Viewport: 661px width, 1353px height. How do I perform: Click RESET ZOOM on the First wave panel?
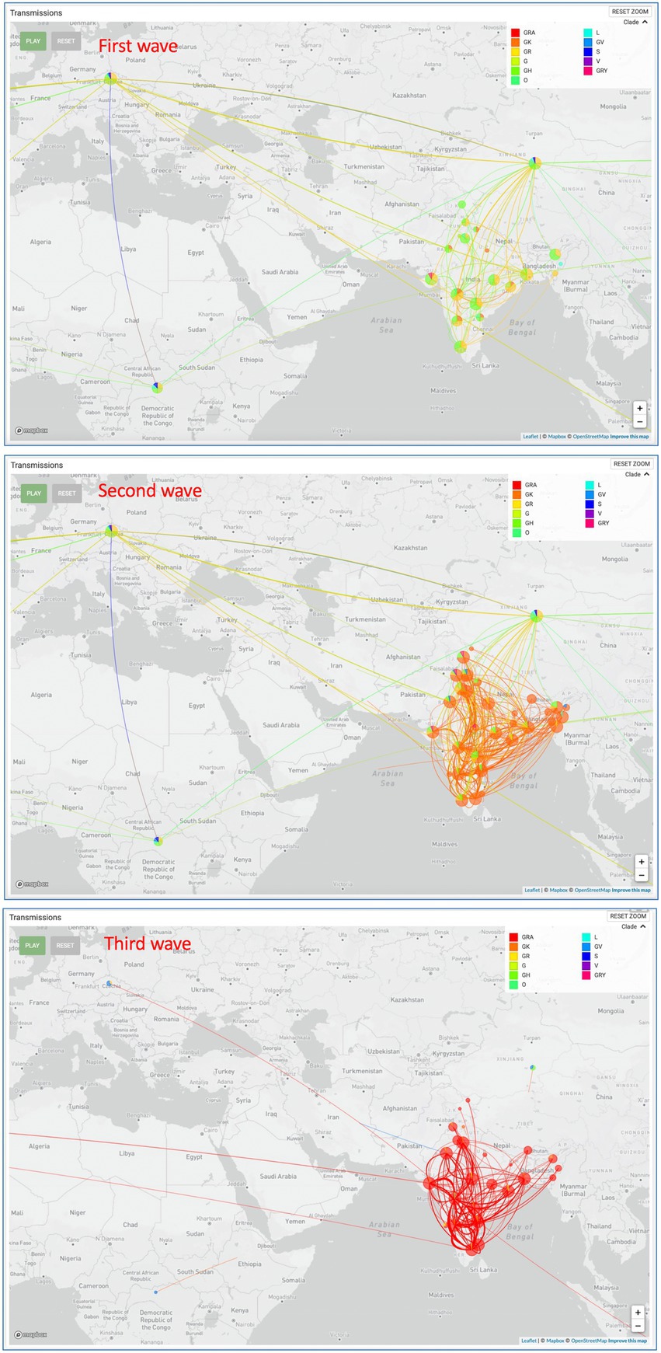click(630, 12)
